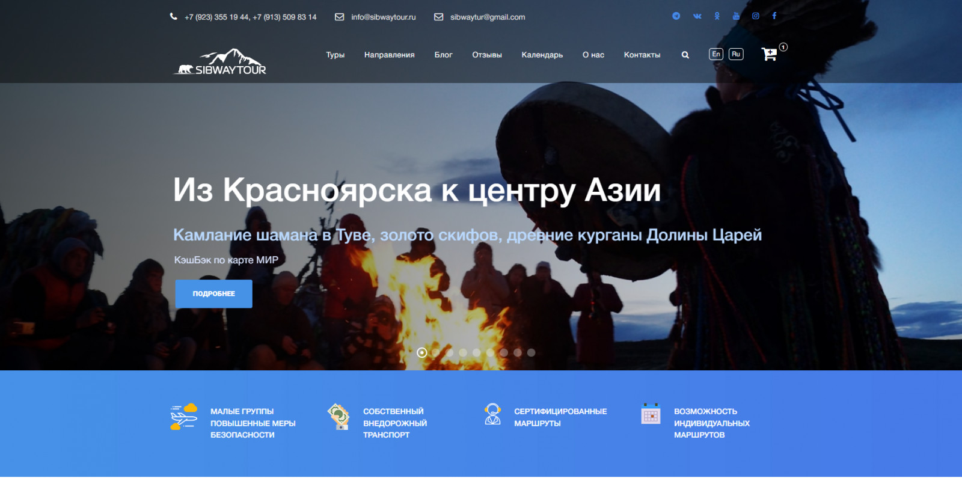Open the Odnoklassniki social page
Screen dimensions: 962x478
coord(717,16)
